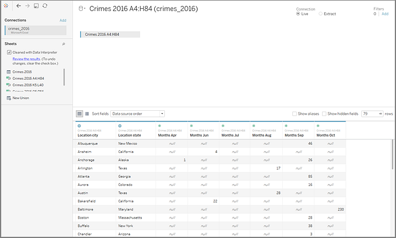
Task: Enable Show hidden fields checkbox
Action: [x=324, y=114]
